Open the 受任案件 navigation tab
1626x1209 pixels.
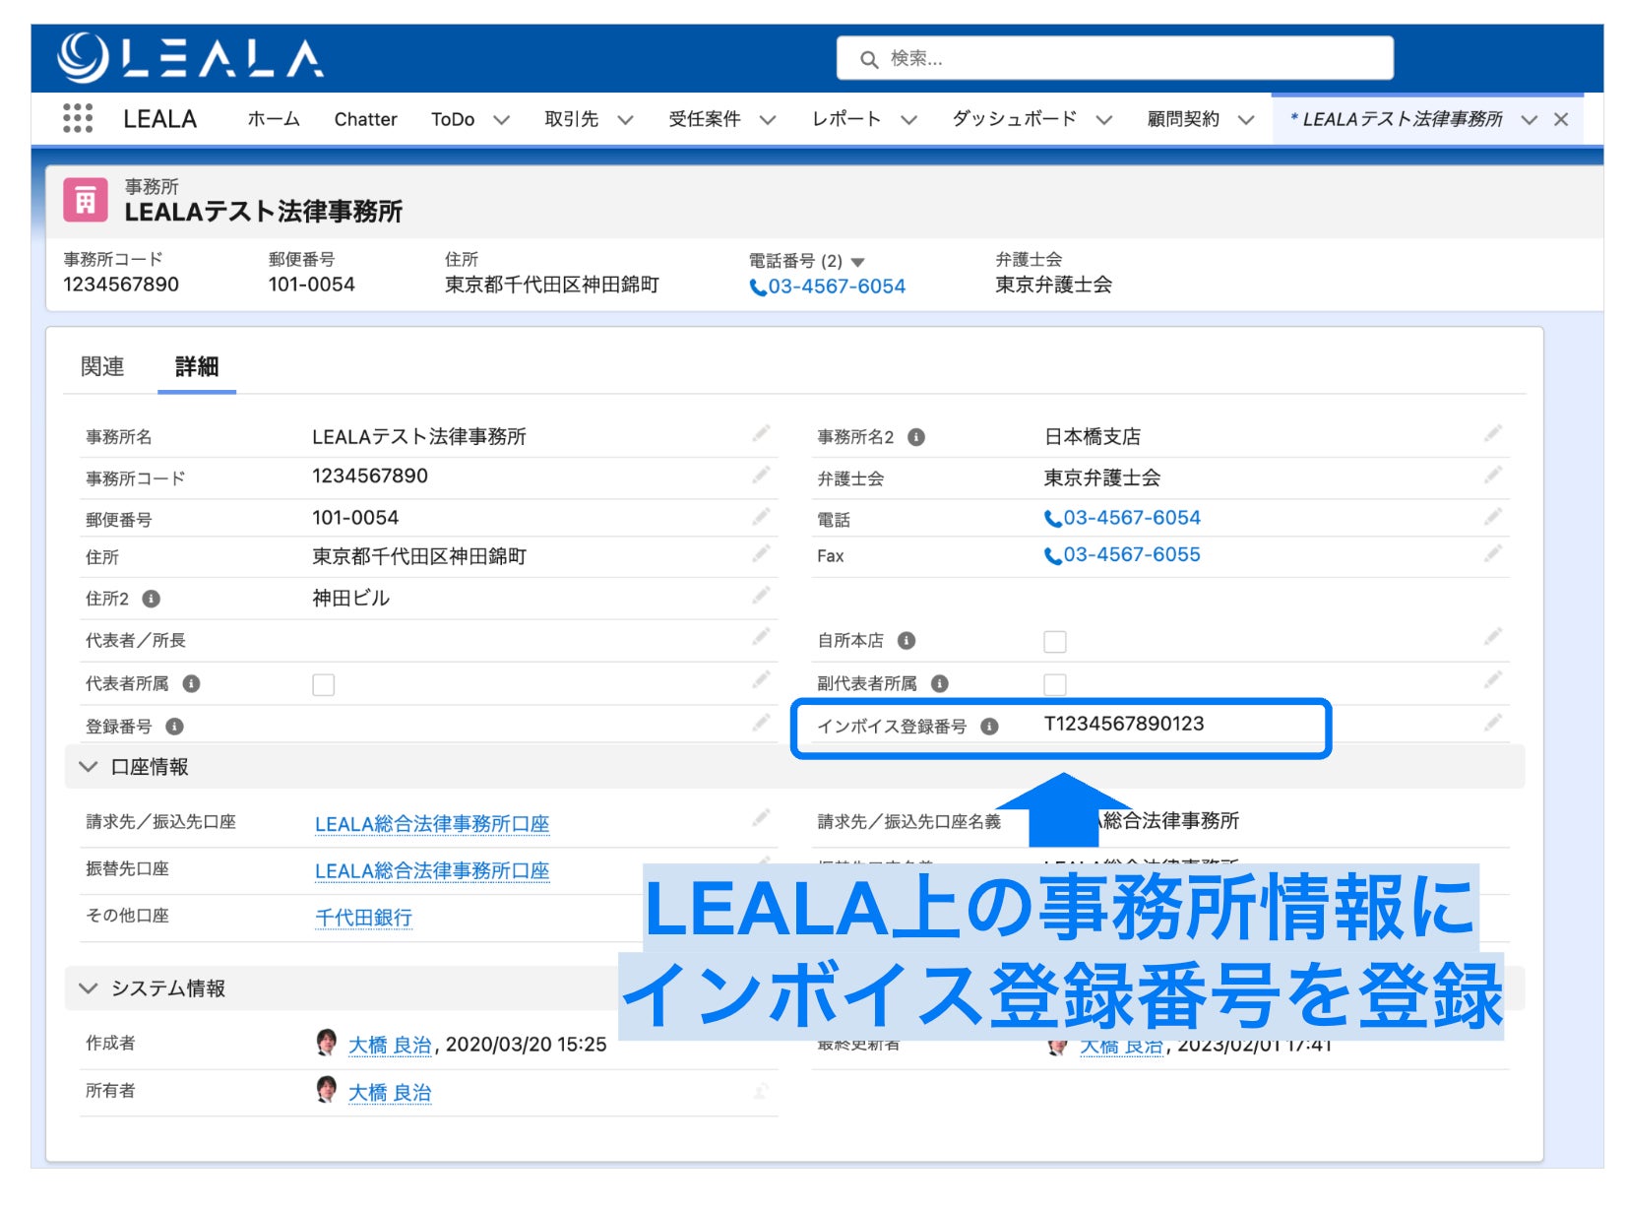pos(705,119)
